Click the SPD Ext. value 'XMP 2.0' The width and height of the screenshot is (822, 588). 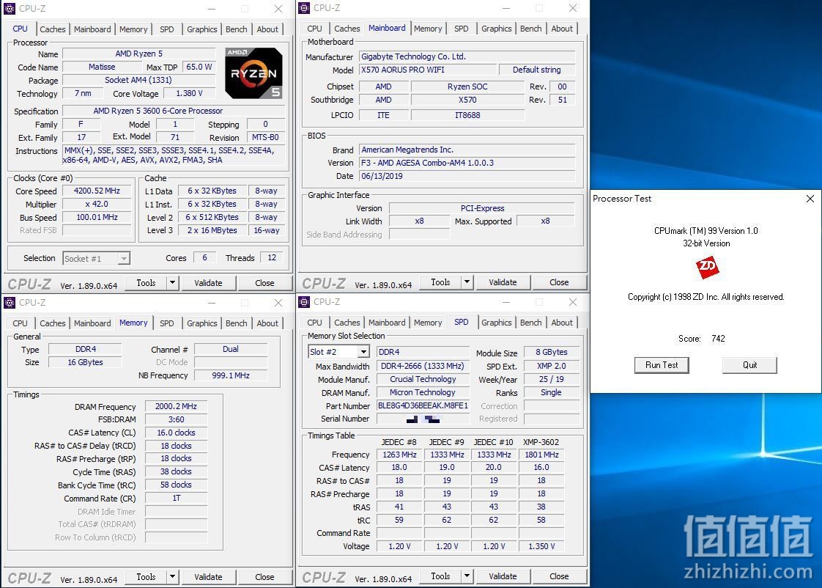552,366
